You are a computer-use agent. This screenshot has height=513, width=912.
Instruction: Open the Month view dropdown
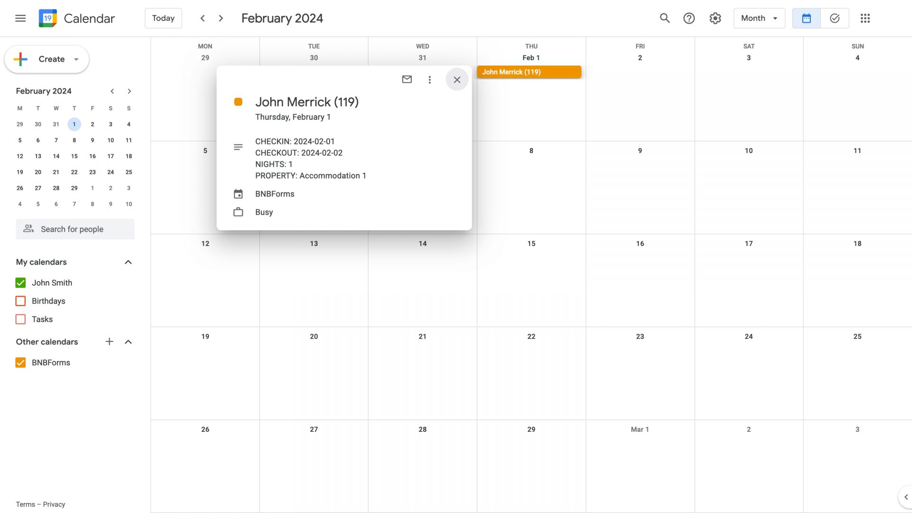pos(759,18)
